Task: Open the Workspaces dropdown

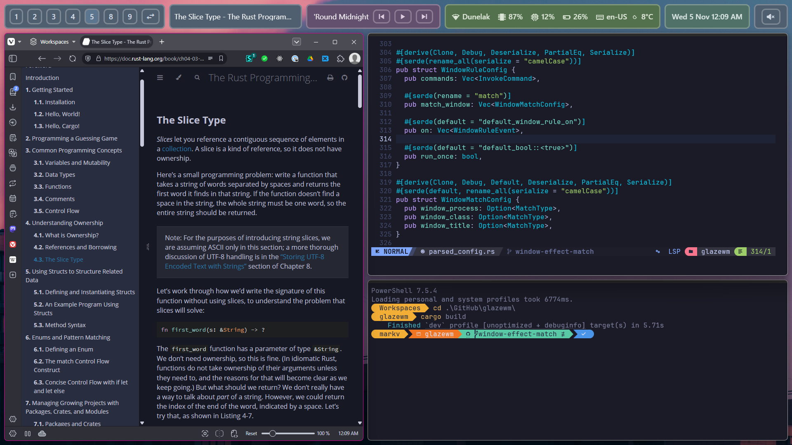Action: [x=52, y=42]
